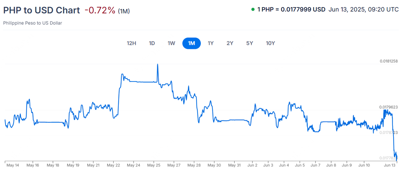The height and width of the screenshot is (169, 401).
Task: Show the 1Y chart view
Action: [211, 43]
